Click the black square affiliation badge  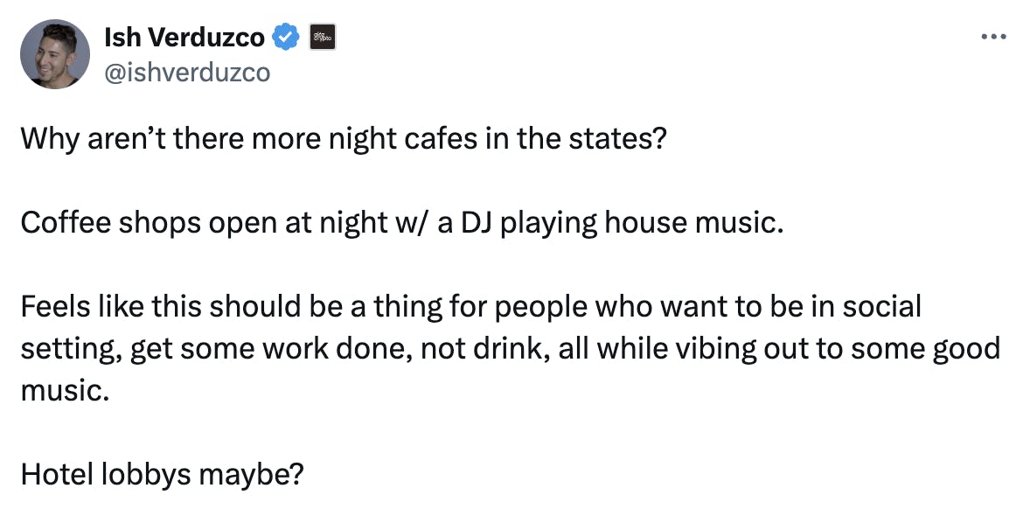[x=322, y=38]
